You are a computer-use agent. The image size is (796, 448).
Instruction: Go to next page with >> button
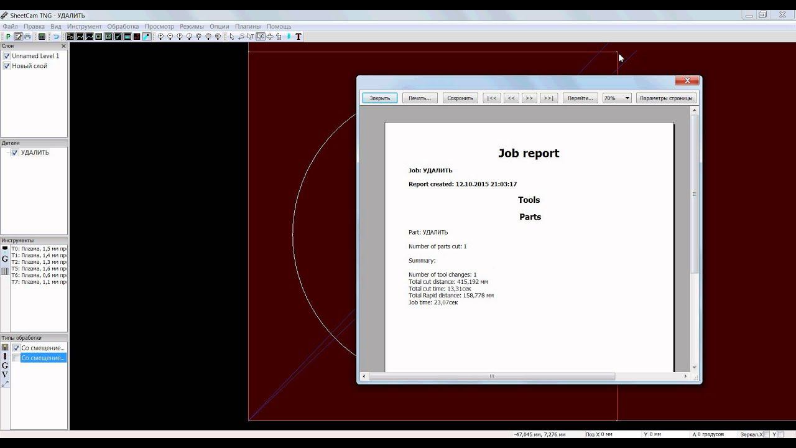(529, 98)
